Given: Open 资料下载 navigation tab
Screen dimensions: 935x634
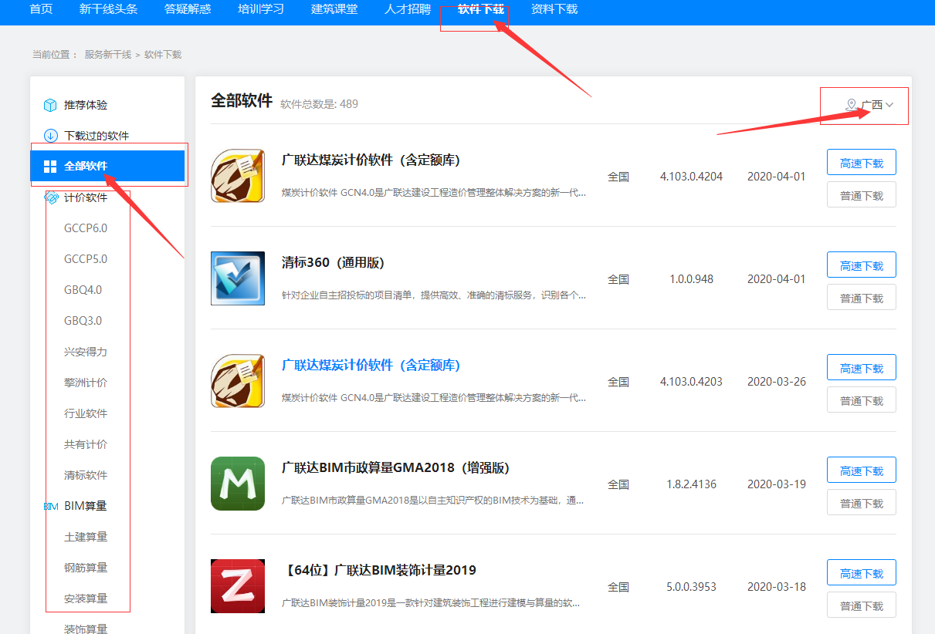Looking at the screenshot, I should pyautogui.click(x=554, y=9).
